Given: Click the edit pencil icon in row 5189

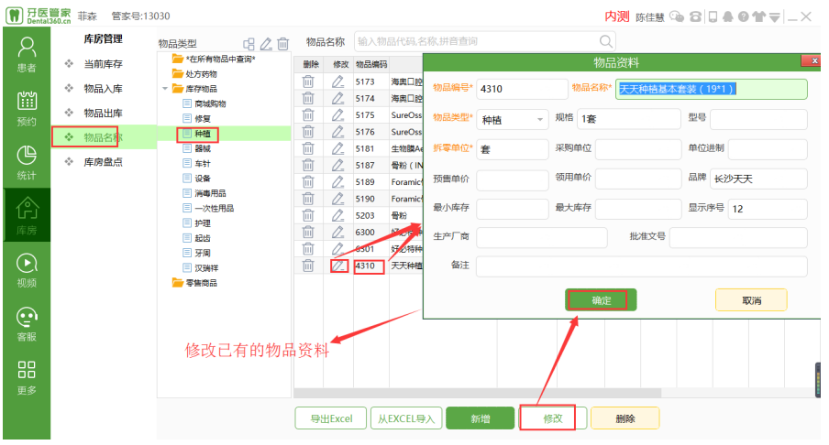Looking at the screenshot, I should (337, 181).
